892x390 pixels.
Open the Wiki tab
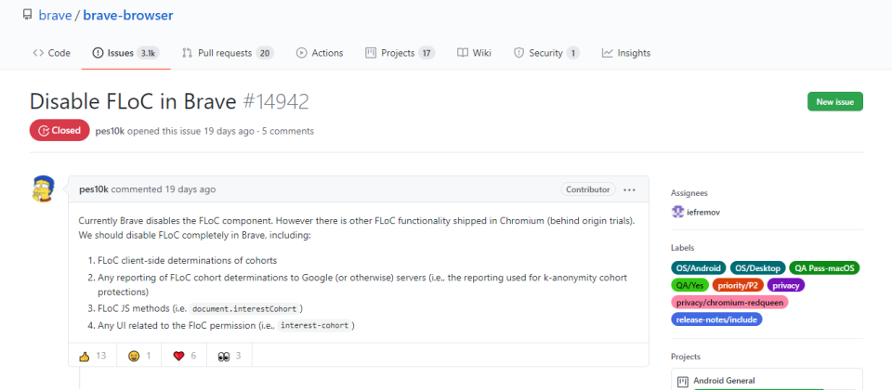point(474,53)
